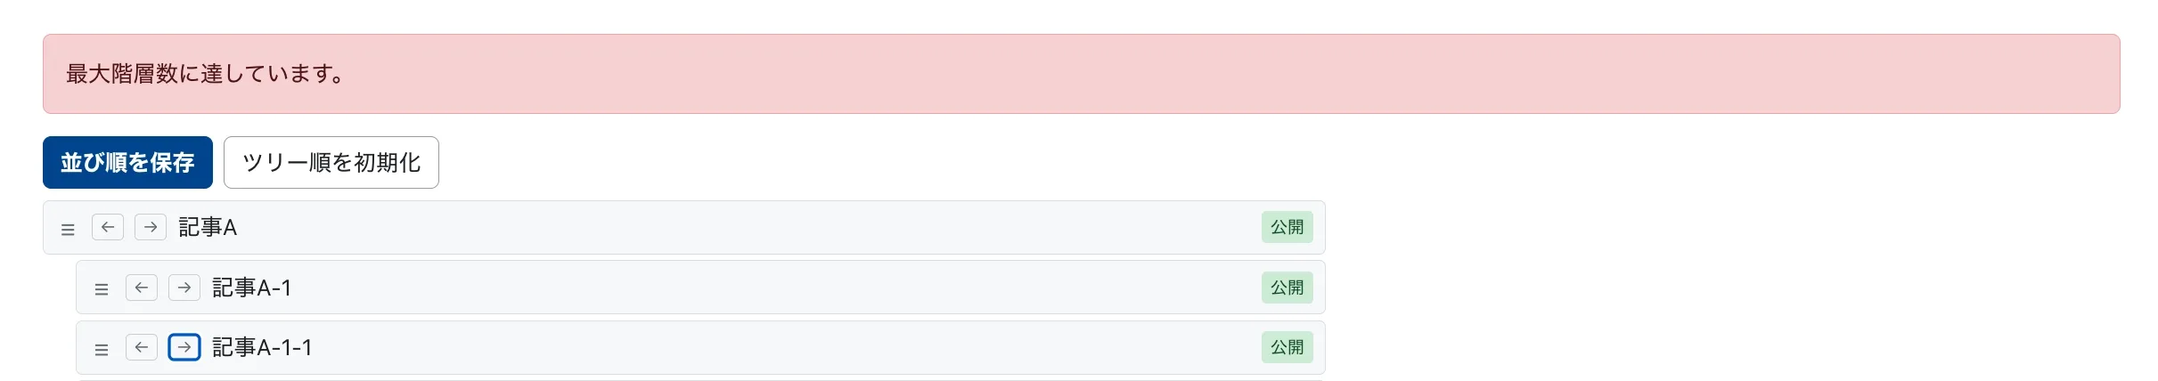
Task: Select the 記事A row title
Action: (x=208, y=228)
